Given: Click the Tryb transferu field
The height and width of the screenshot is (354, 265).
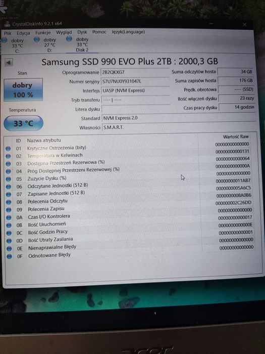Looking at the screenshot, I should tap(135, 100).
